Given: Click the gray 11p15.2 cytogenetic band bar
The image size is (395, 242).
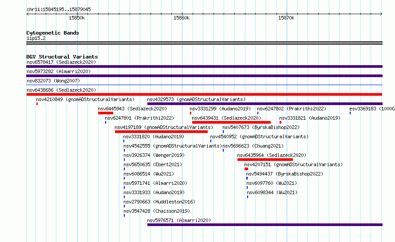Looking at the screenshot, I should 204,43.
